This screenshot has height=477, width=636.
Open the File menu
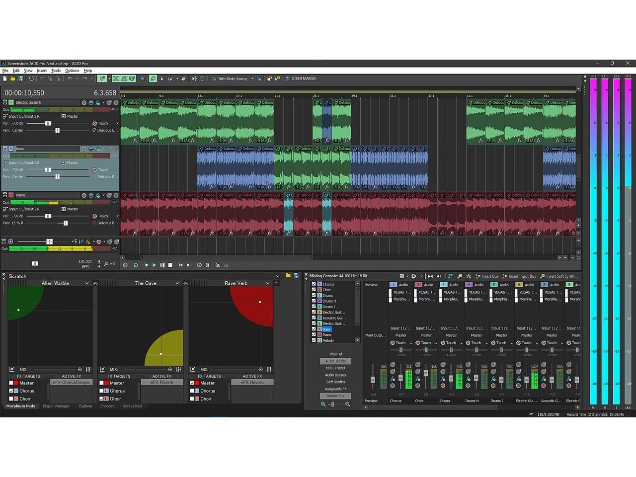pyautogui.click(x=5, y=71)
